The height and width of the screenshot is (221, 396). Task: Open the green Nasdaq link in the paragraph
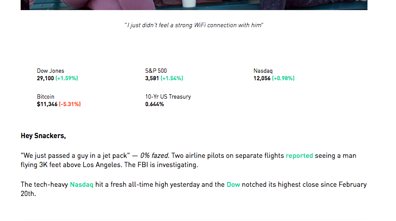(x=81, y=185)
